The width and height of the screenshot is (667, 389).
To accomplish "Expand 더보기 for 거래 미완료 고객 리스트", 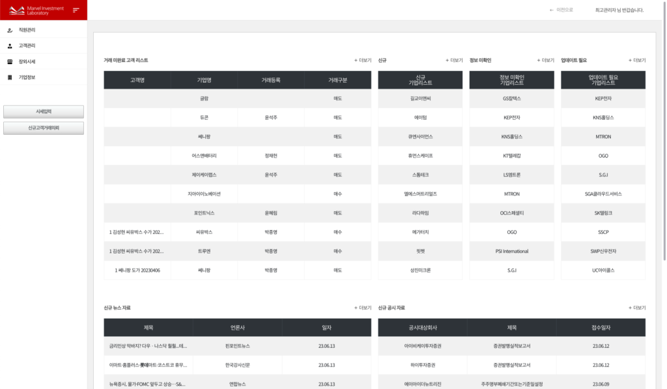I will [362, 60].
